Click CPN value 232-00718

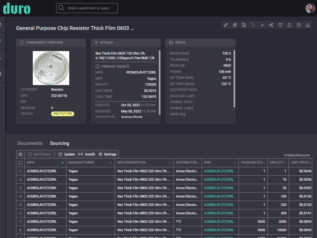[59, 95]
